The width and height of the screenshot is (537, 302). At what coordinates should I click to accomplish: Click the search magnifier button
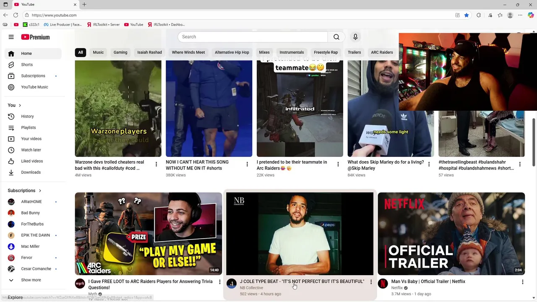click(336, 37)
